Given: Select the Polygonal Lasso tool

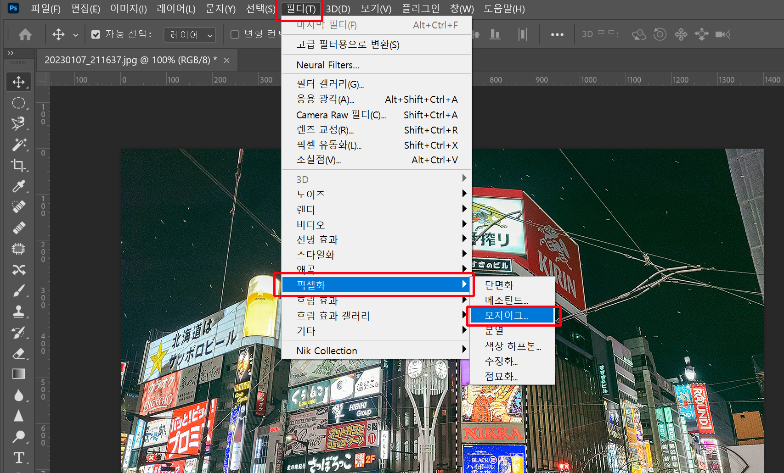Looking at the screenshot, I should click(18, 123).
